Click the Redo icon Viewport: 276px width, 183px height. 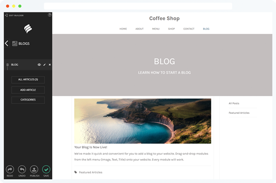point(10,169)
